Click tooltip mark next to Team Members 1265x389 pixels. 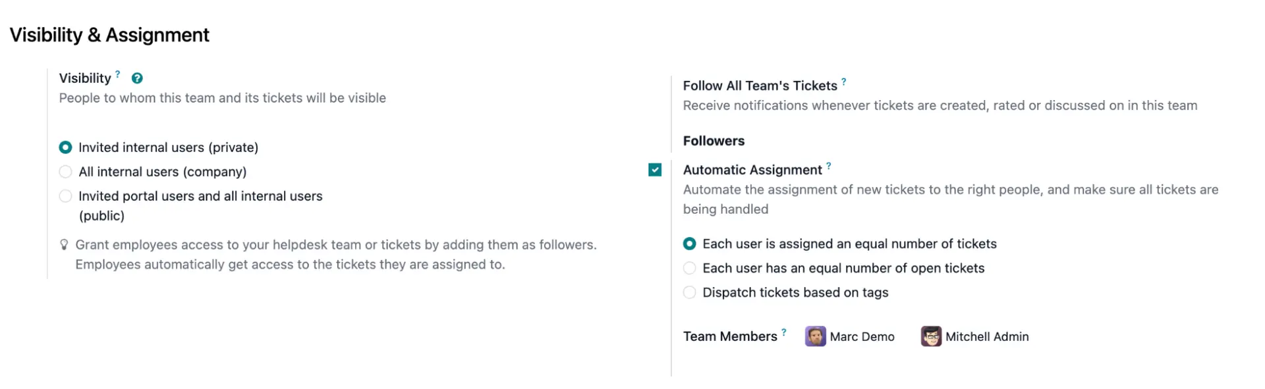tap(784, 332)
